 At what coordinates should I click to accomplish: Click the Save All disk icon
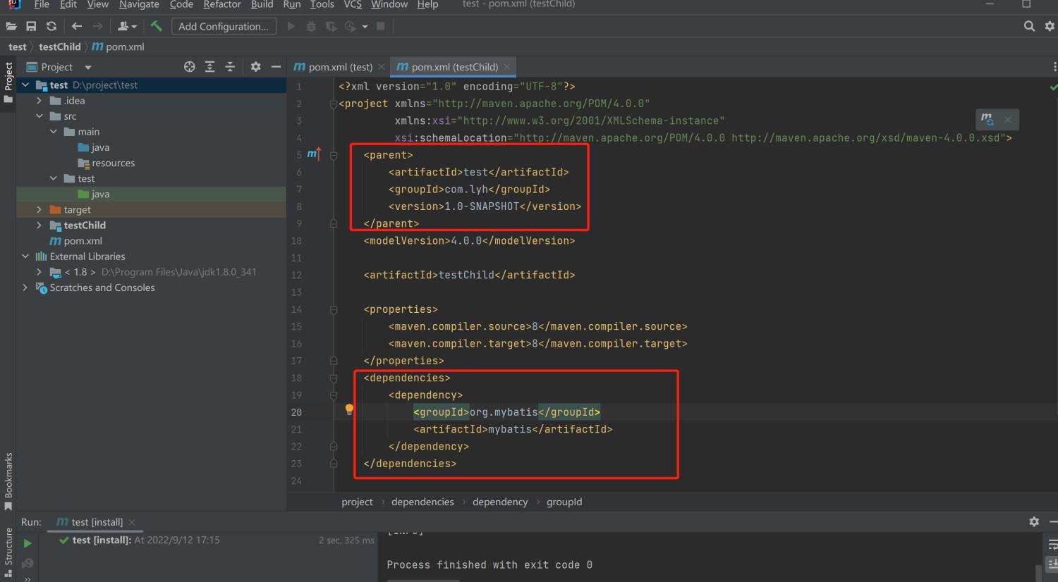point(31,26)
